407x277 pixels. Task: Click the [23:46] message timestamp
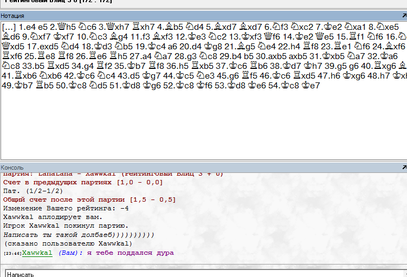[12, 253]
